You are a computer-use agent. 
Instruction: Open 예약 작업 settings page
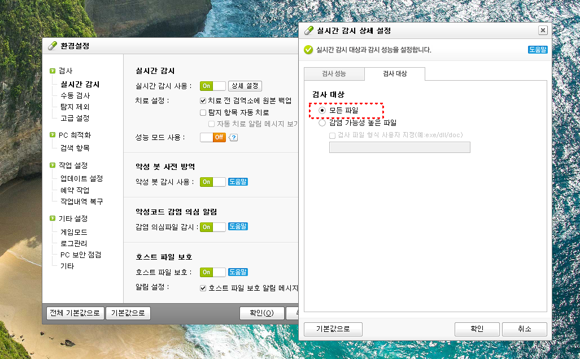tap(75, 190)
